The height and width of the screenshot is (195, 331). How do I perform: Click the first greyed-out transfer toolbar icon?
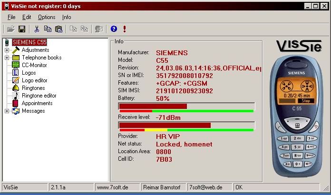click(x=73, y=29)
